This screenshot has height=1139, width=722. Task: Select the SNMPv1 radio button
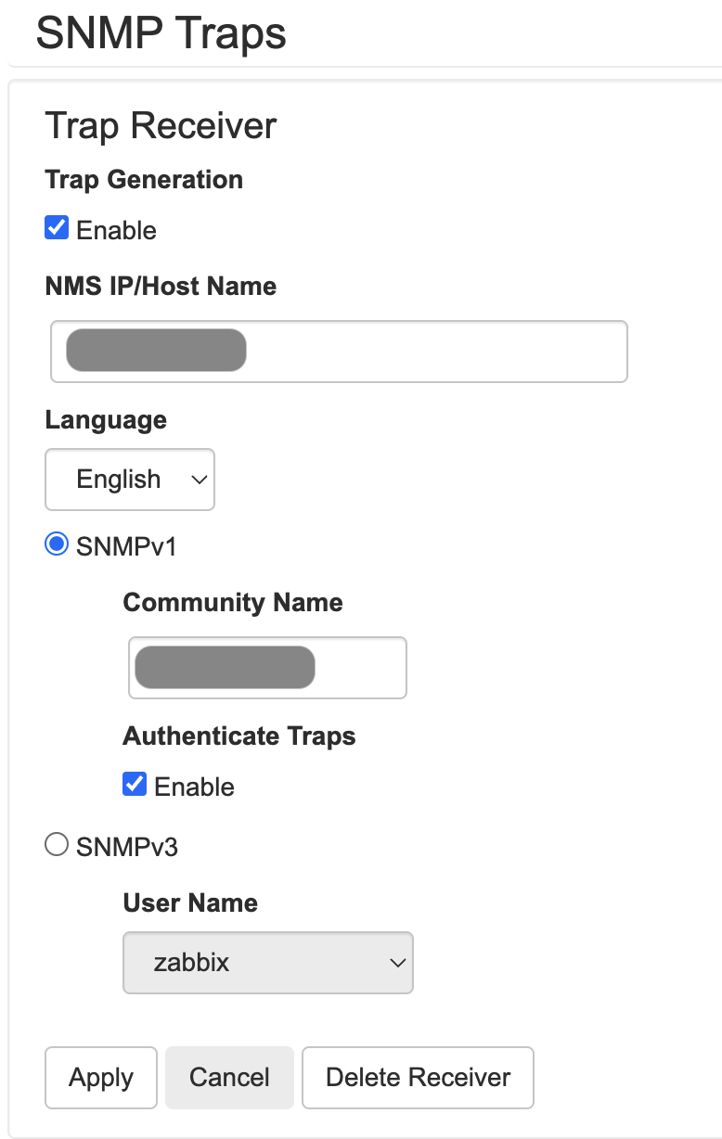[57, 544]
